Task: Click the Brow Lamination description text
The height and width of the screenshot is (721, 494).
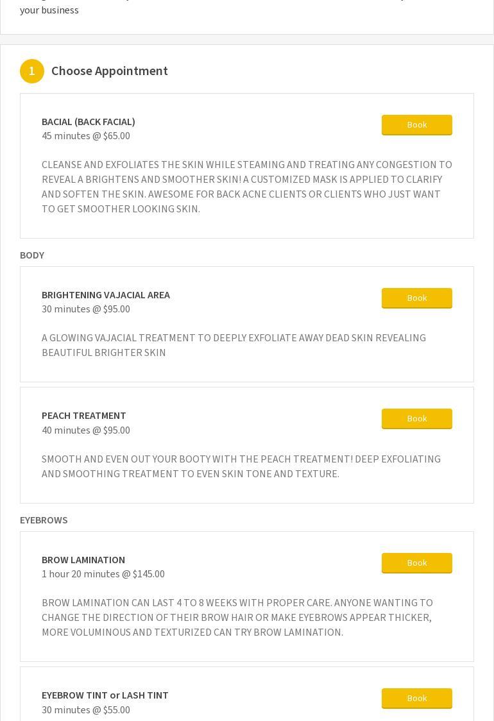Action: pyautogui.click(x=237, y=618)
